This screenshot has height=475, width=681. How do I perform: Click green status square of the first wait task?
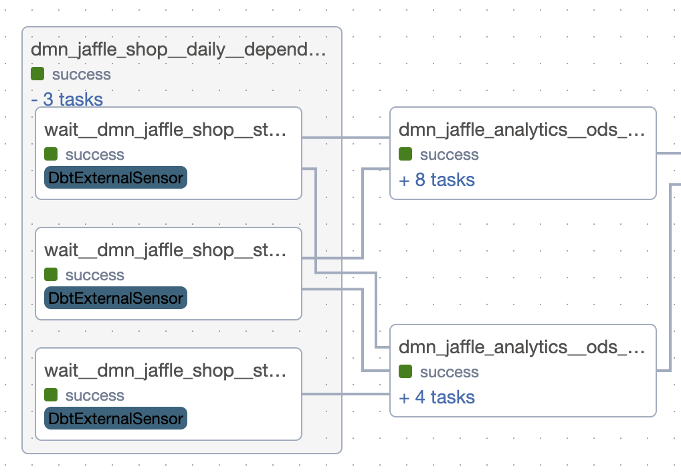(51, 155)
